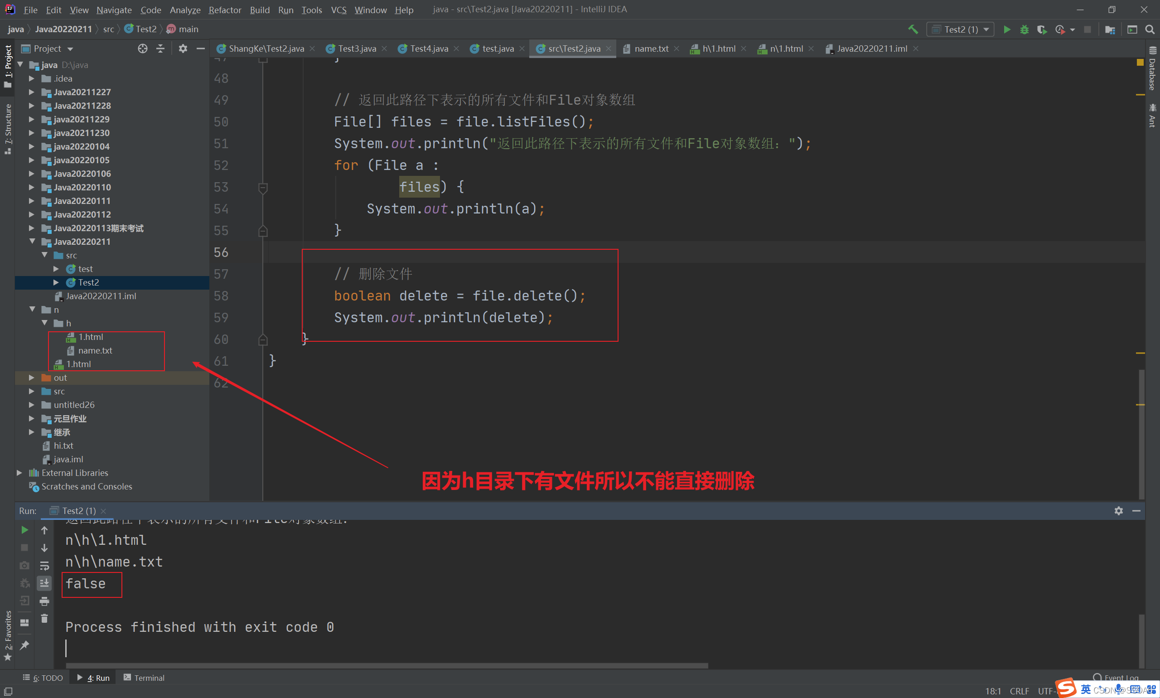
Task: Select the Refactor menu item
Action: coord(224,8)
